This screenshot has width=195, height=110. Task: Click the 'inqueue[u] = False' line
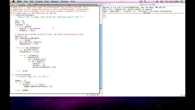pyautogui.click(x=29, y=52)
